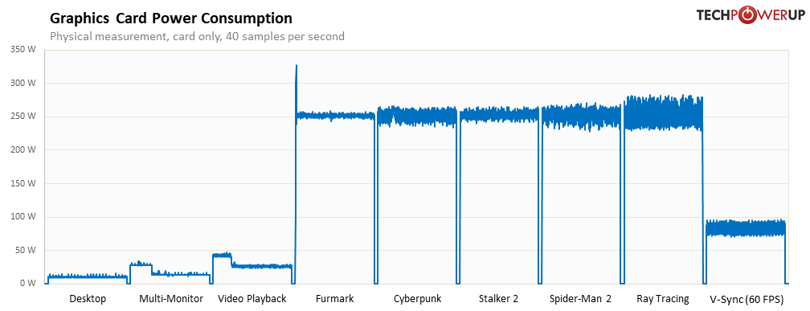
Task: Click the Spider-Man 2 axis label
Action: coord(581,299)
